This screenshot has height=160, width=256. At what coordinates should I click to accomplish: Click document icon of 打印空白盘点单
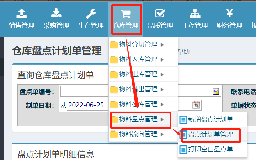point(183,150)
